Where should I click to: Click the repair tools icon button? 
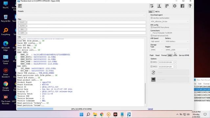(153, 72)
